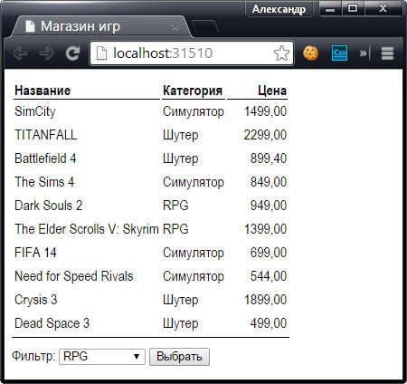The height and width of the screenshot is (384, 407).
Task: Click the Dark Souls 2 name
Action: click(48, 206)
